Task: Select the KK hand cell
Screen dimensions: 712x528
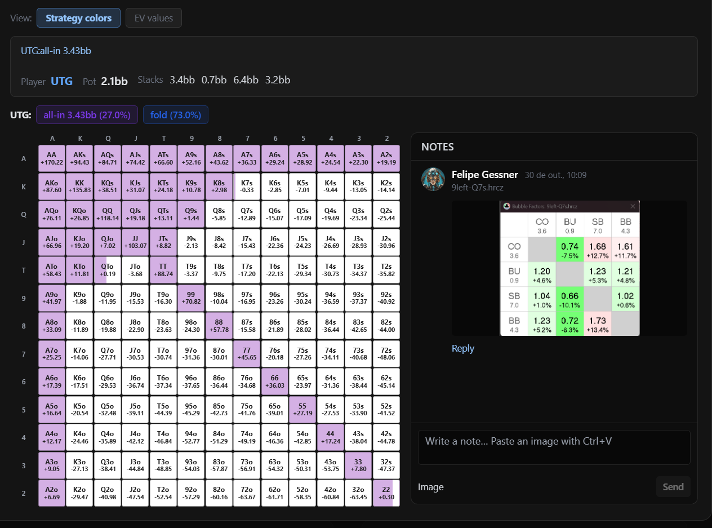Action: (x=79, y=187)
